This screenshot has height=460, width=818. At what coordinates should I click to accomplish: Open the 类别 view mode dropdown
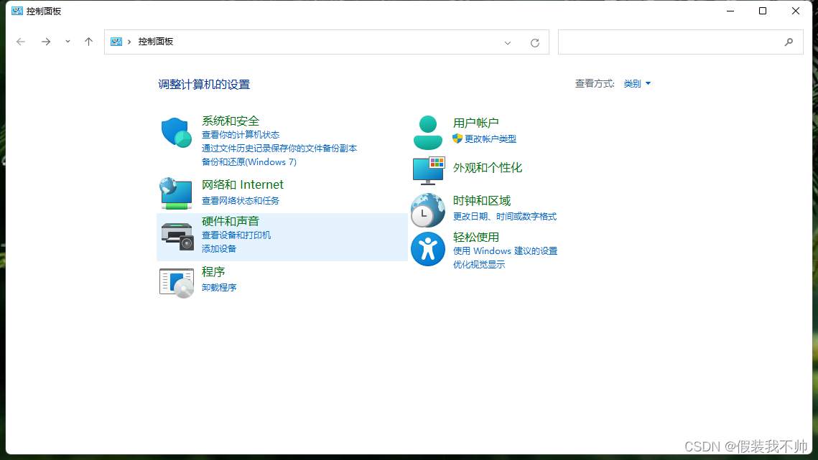pos(636,83)
